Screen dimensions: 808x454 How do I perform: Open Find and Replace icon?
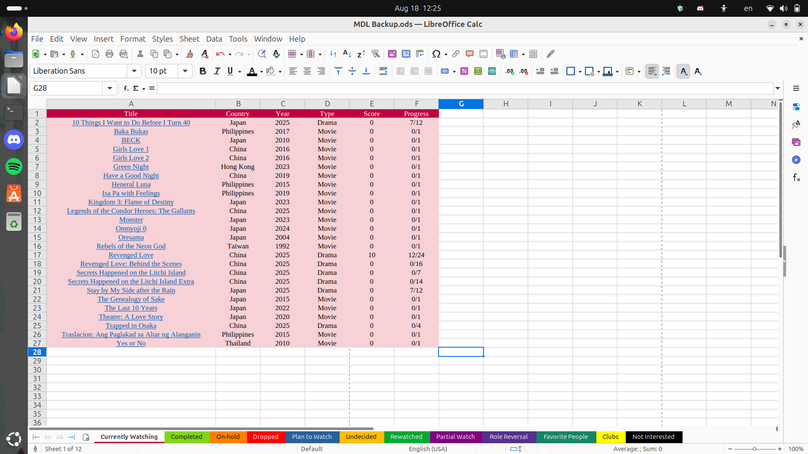262,54
